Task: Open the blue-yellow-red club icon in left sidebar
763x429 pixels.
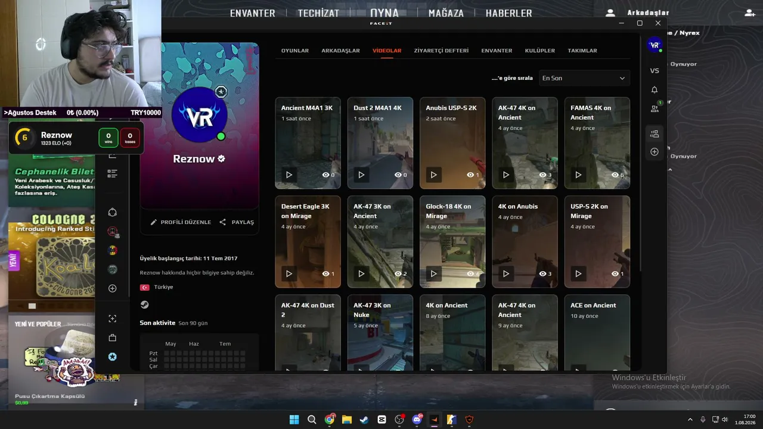Action: [112, 250]
